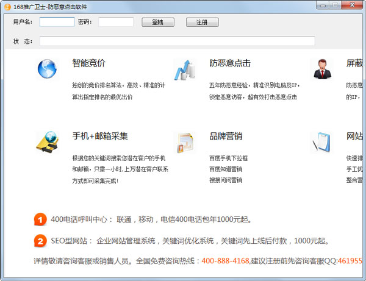This screenshot has width=366, height=281.
Task: Click the 搜搜问问营销 line
Action: click(226, 180)
